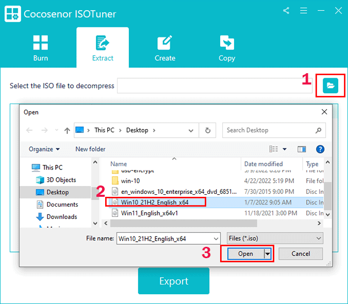The image size is (348, 304).
Task: Click New folder button
Action: click(90, 149)
